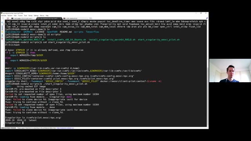Image resolution: width=251 pixels, height=141 pixels.
Task: Open the Games menu
Action: click(30, 16)
